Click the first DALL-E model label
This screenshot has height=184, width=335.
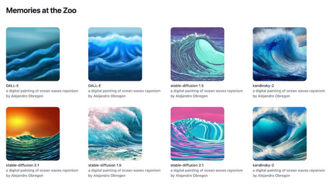pyautogui.click(x=13, y=86)
